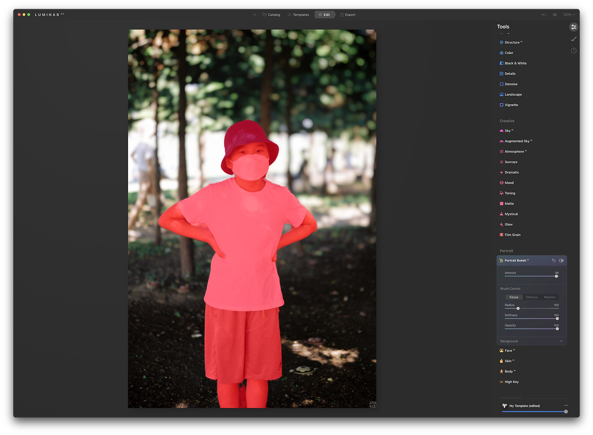Open the My Template options menu
593x435 pixels.
566,406
